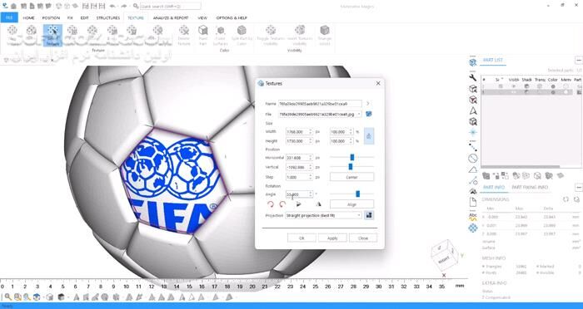The image size is (583, 309).
Task: Rotate texture counterclockwise with first red arrow
Action: pos(271,204)
